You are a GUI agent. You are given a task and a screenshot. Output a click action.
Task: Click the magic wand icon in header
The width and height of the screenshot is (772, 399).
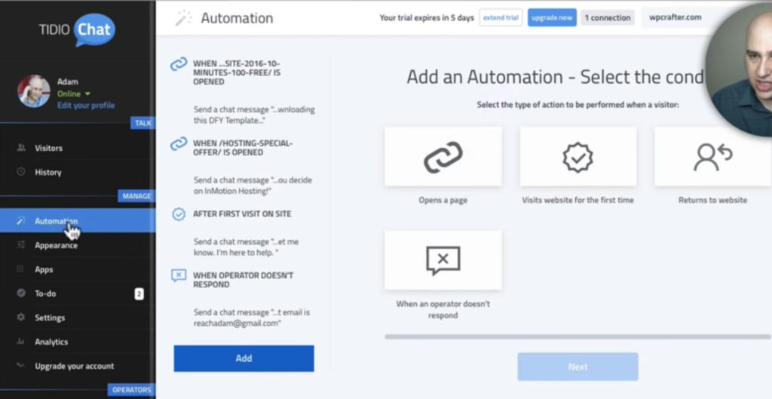tap(184, 18)
